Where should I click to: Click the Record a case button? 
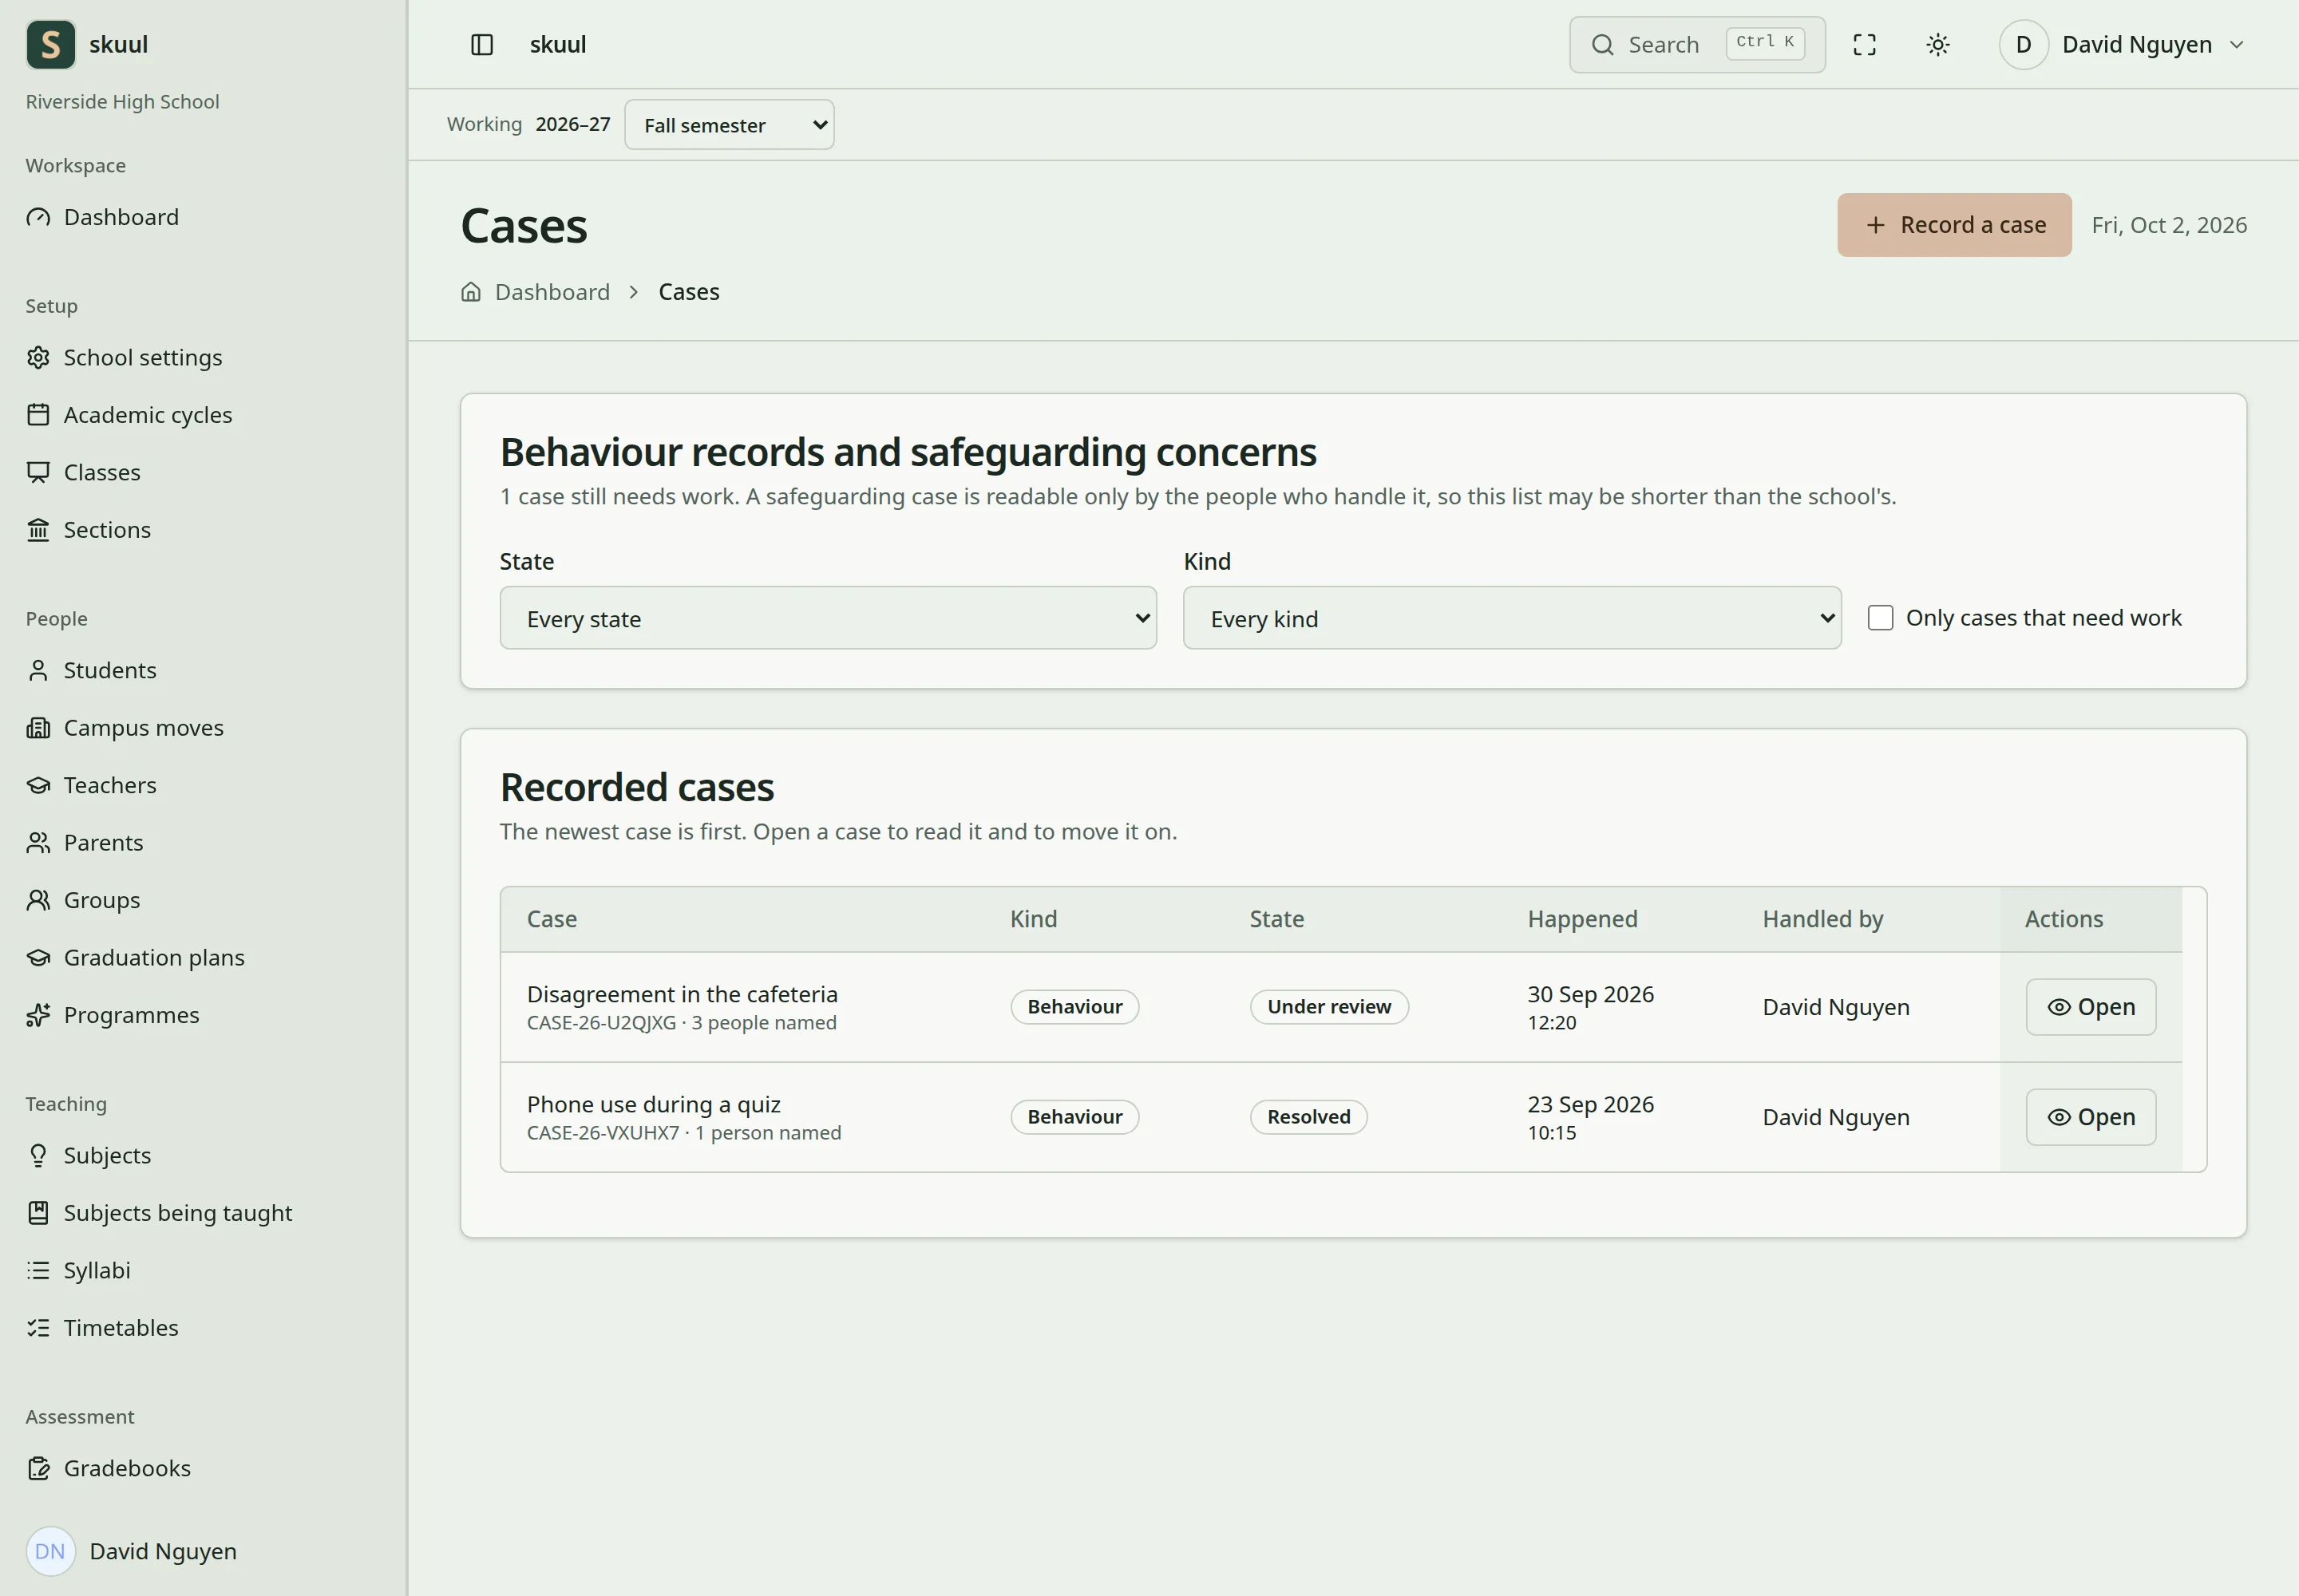coord(1954,225)
